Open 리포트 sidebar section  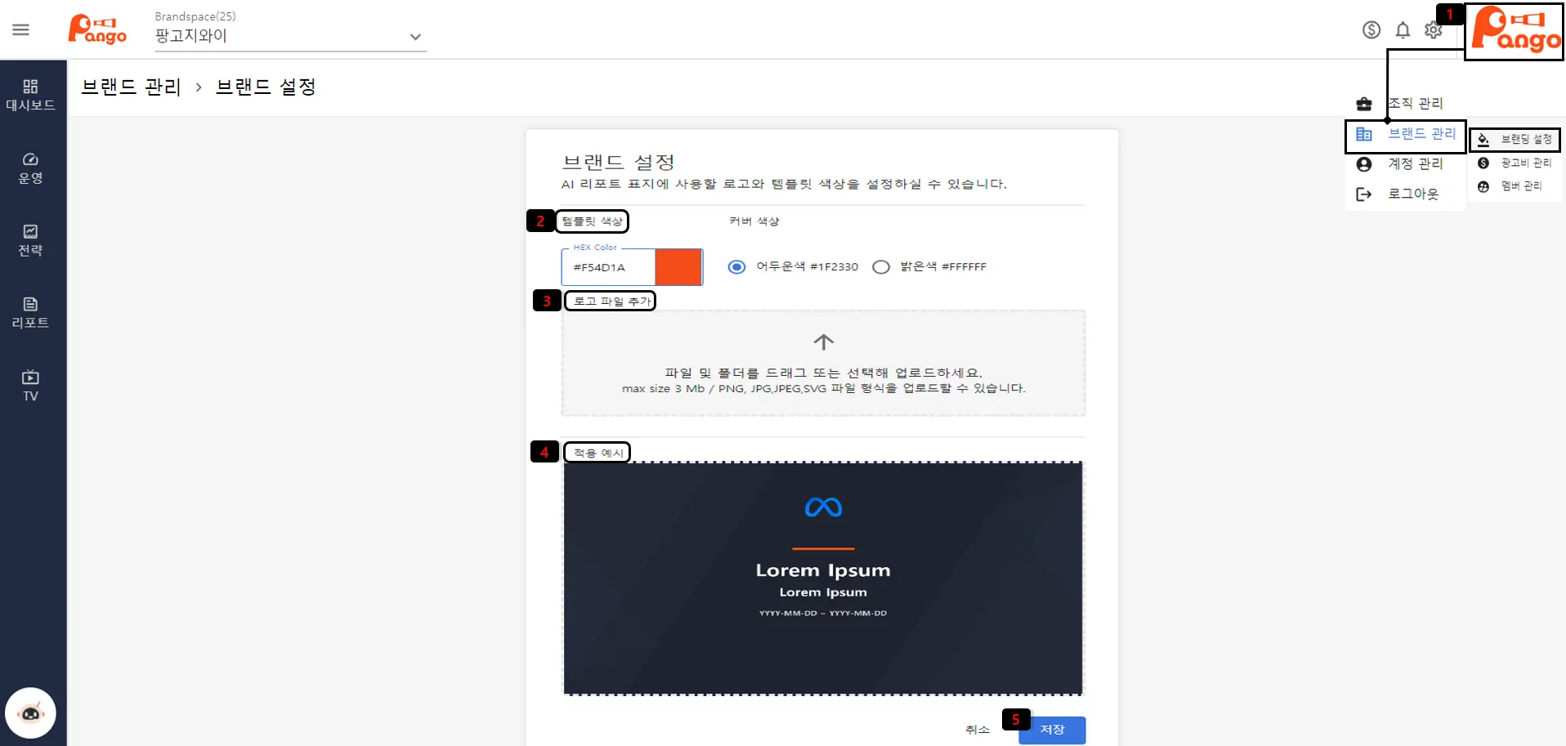coord(30,313)
